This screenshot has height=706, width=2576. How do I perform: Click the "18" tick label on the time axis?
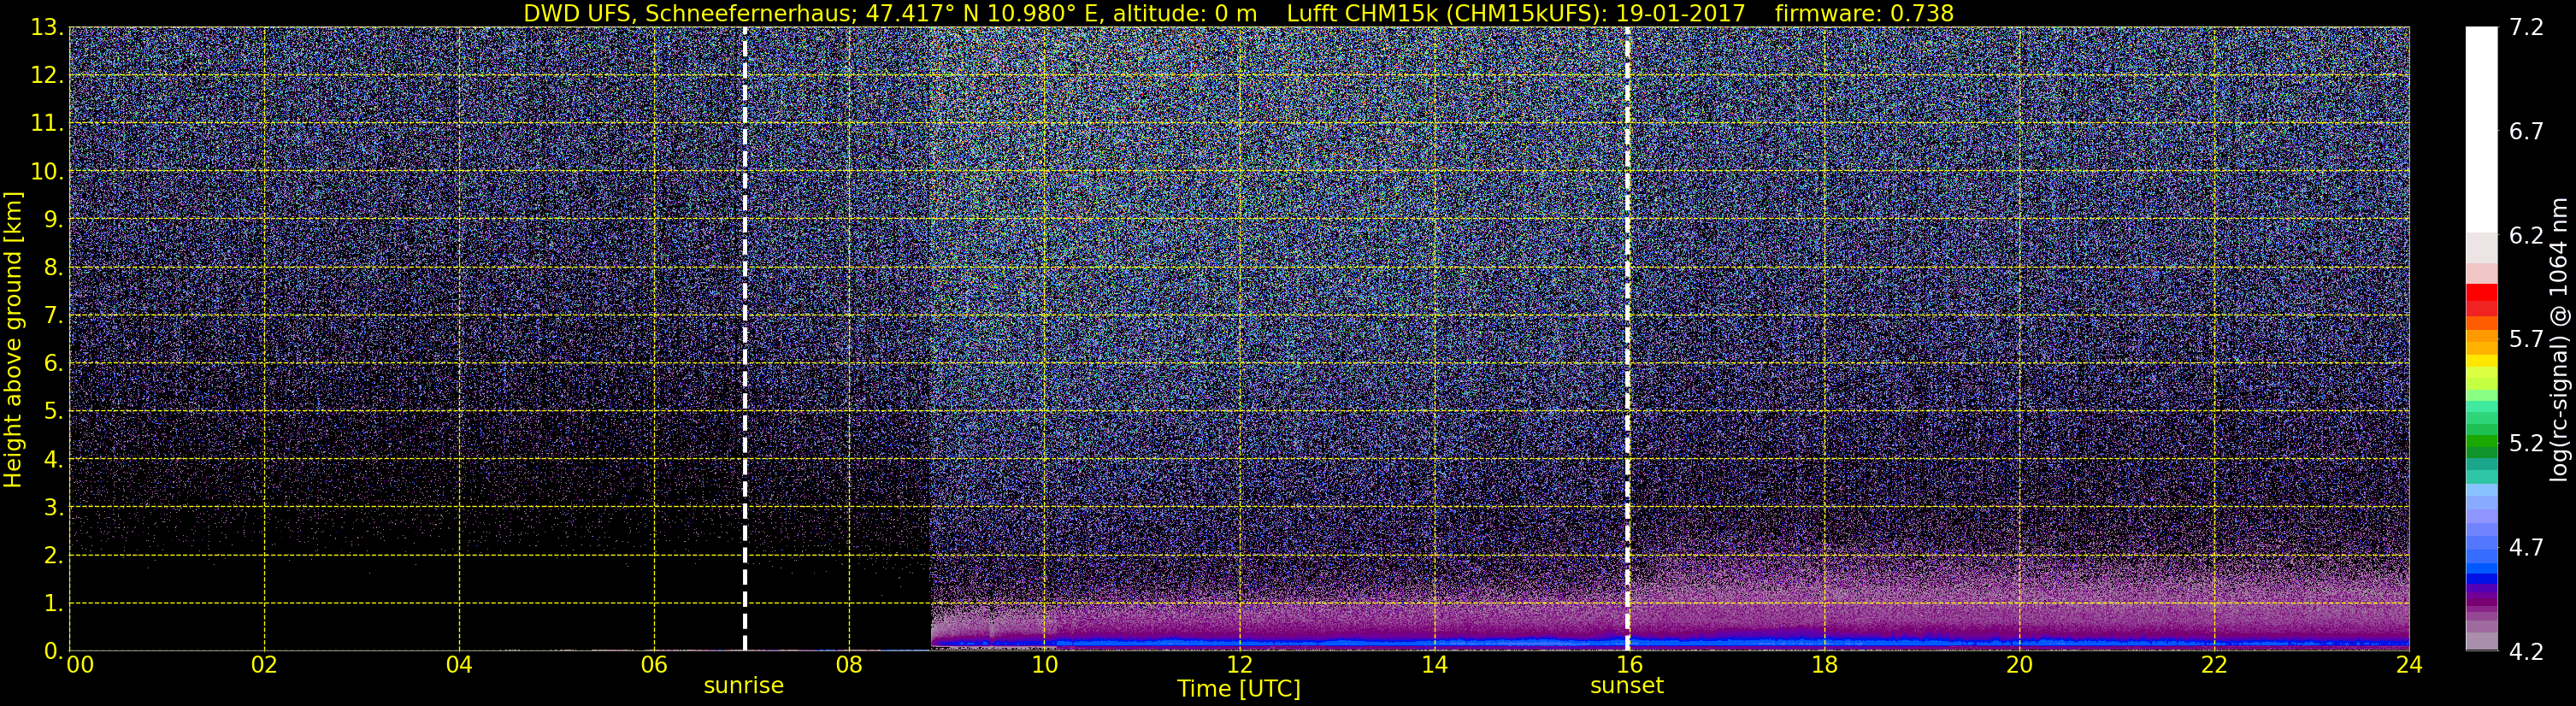pos(1824,666)
